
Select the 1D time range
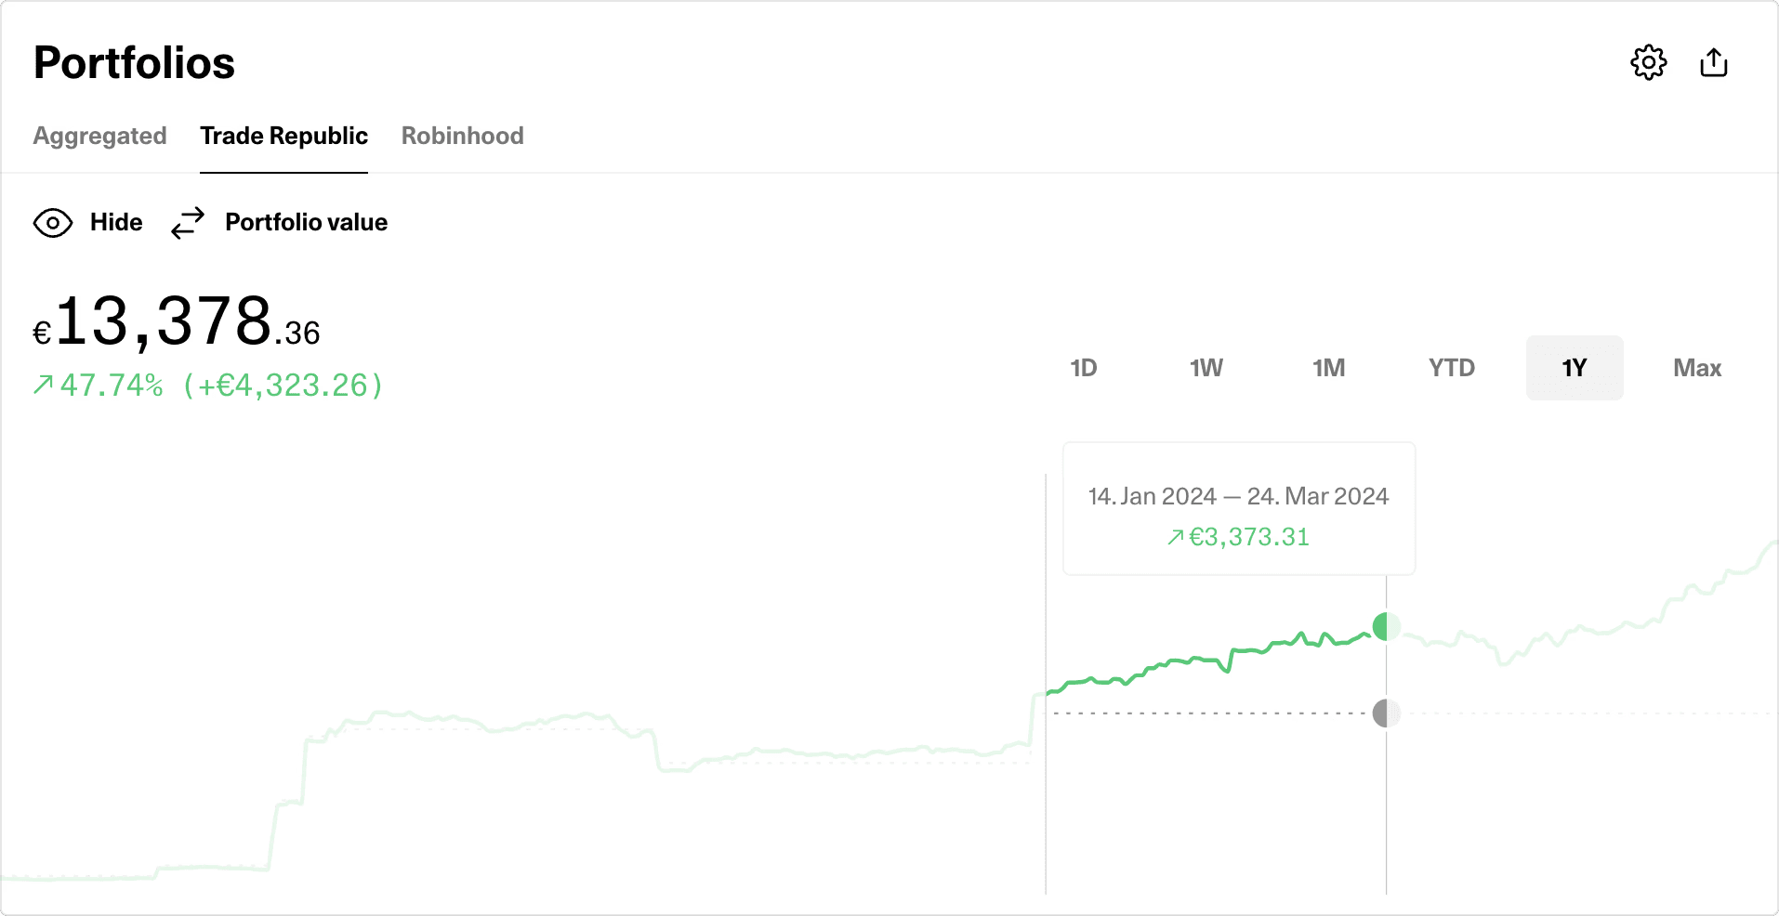1083,368
